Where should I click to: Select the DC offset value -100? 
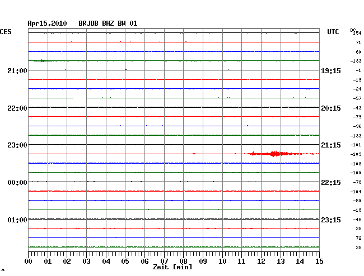(356, 173)
